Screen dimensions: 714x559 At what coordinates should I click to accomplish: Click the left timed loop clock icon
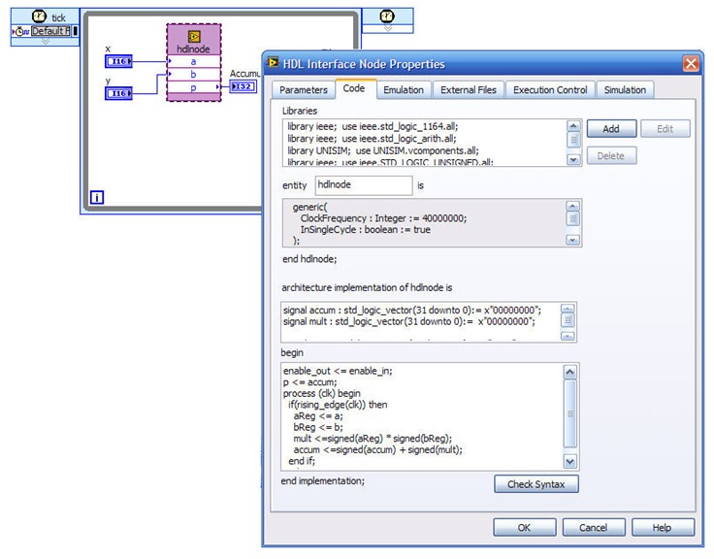point(39,16)
